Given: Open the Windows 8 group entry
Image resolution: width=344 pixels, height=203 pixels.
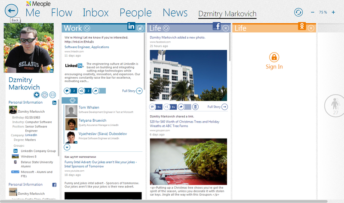Looking at the screenshot, I should [x=28, y=157].
